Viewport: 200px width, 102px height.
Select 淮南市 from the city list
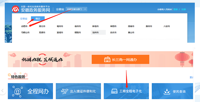point(131,26)
